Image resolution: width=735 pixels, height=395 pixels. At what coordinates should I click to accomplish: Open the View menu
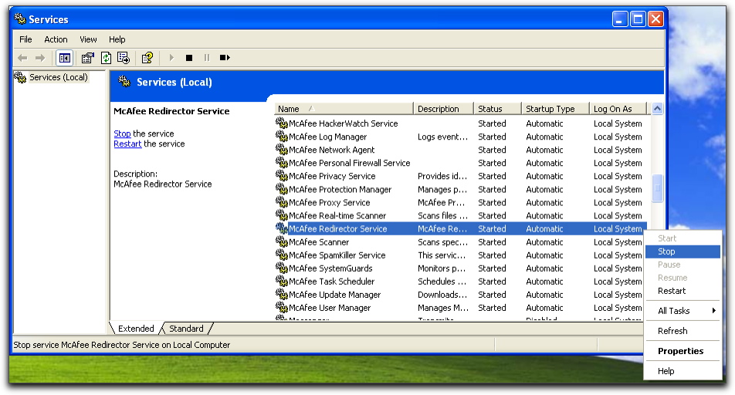(88, 39)
